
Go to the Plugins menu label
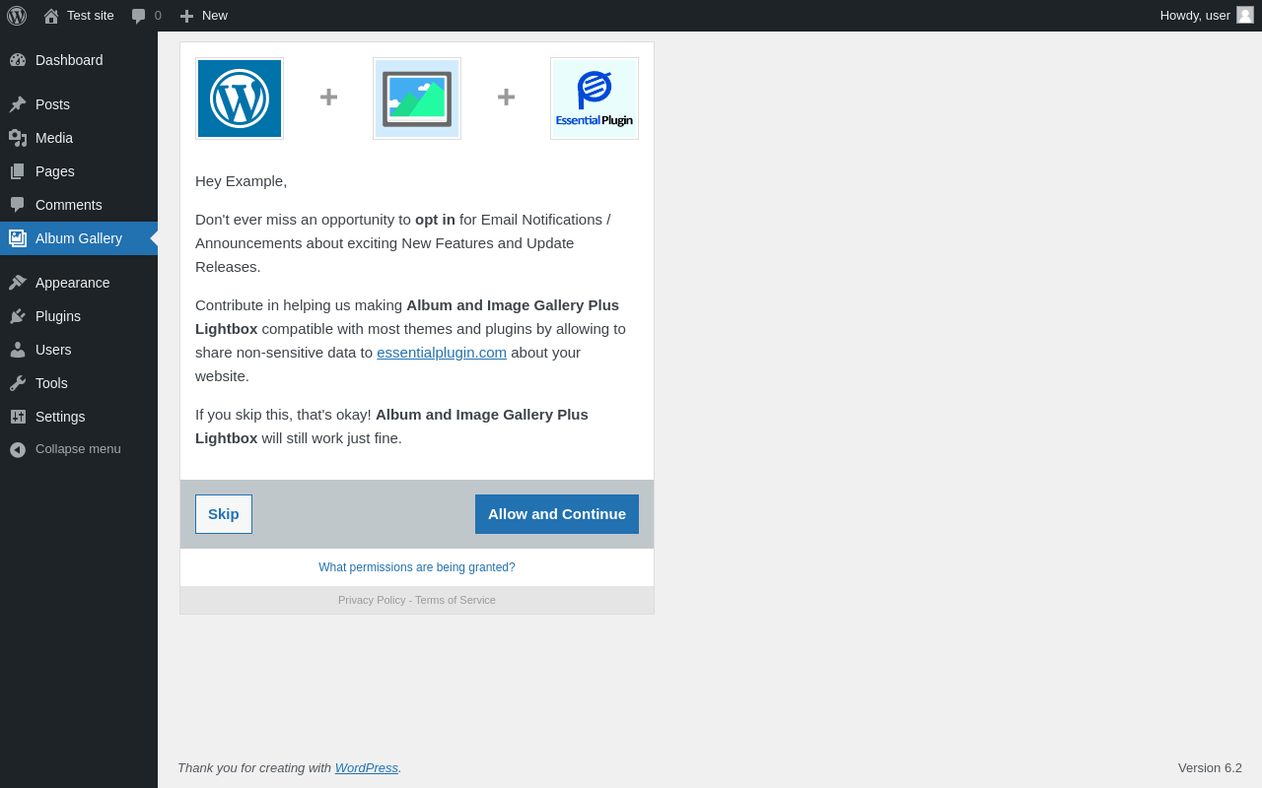(58, 316)
